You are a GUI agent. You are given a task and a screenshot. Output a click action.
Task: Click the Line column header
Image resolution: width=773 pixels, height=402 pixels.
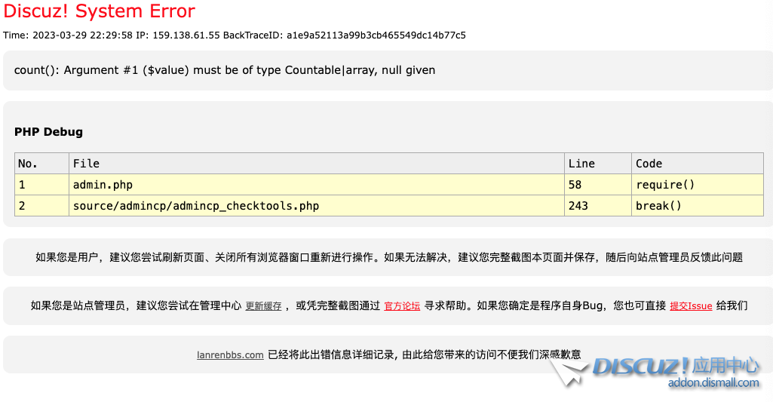[x=581, y=164]
